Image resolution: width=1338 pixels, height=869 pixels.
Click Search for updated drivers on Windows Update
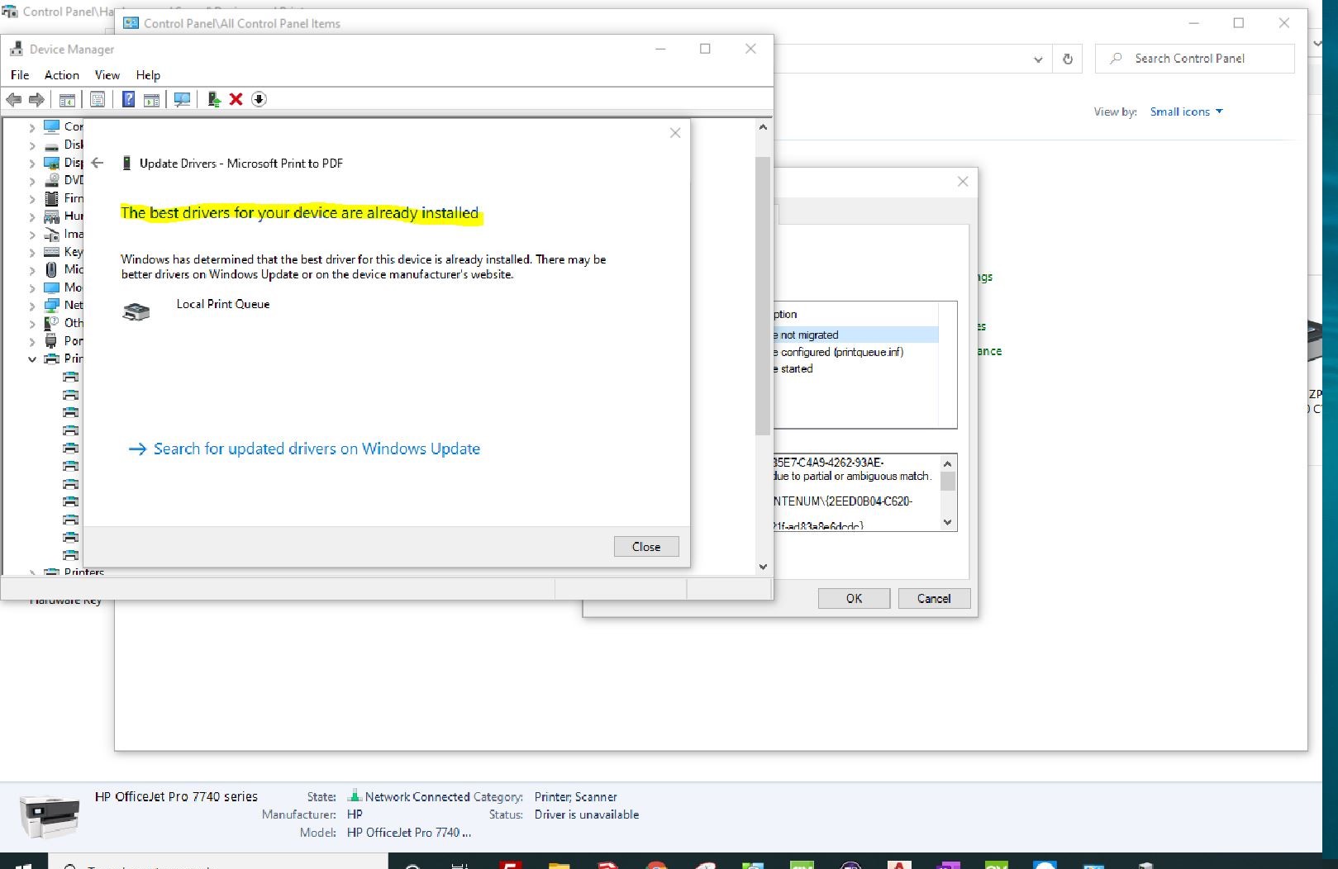click(305, 449)
